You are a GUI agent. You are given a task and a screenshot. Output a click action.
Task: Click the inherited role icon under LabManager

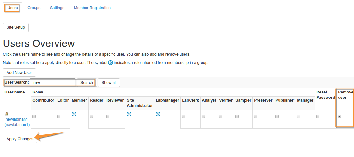pos(158,114)
